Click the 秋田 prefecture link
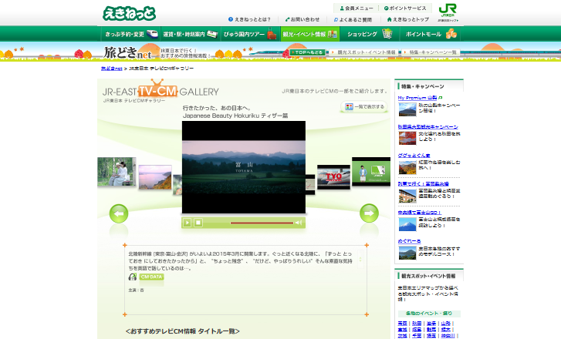 coord(417,324)
